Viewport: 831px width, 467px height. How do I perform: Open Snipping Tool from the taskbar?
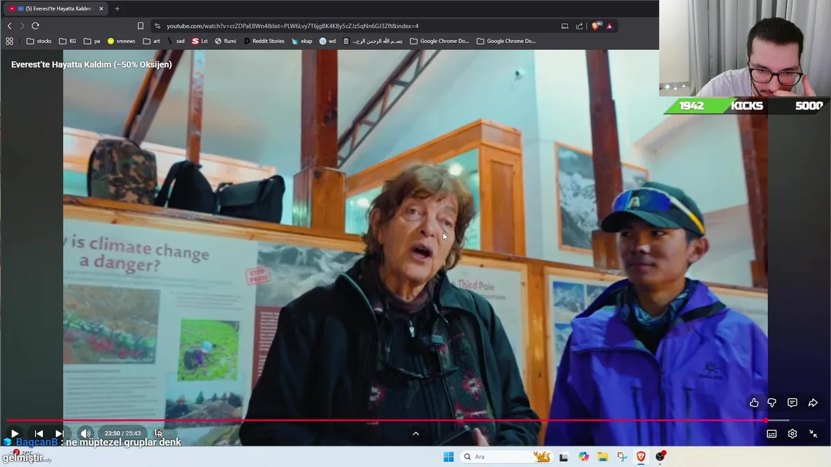coord(622,457)
